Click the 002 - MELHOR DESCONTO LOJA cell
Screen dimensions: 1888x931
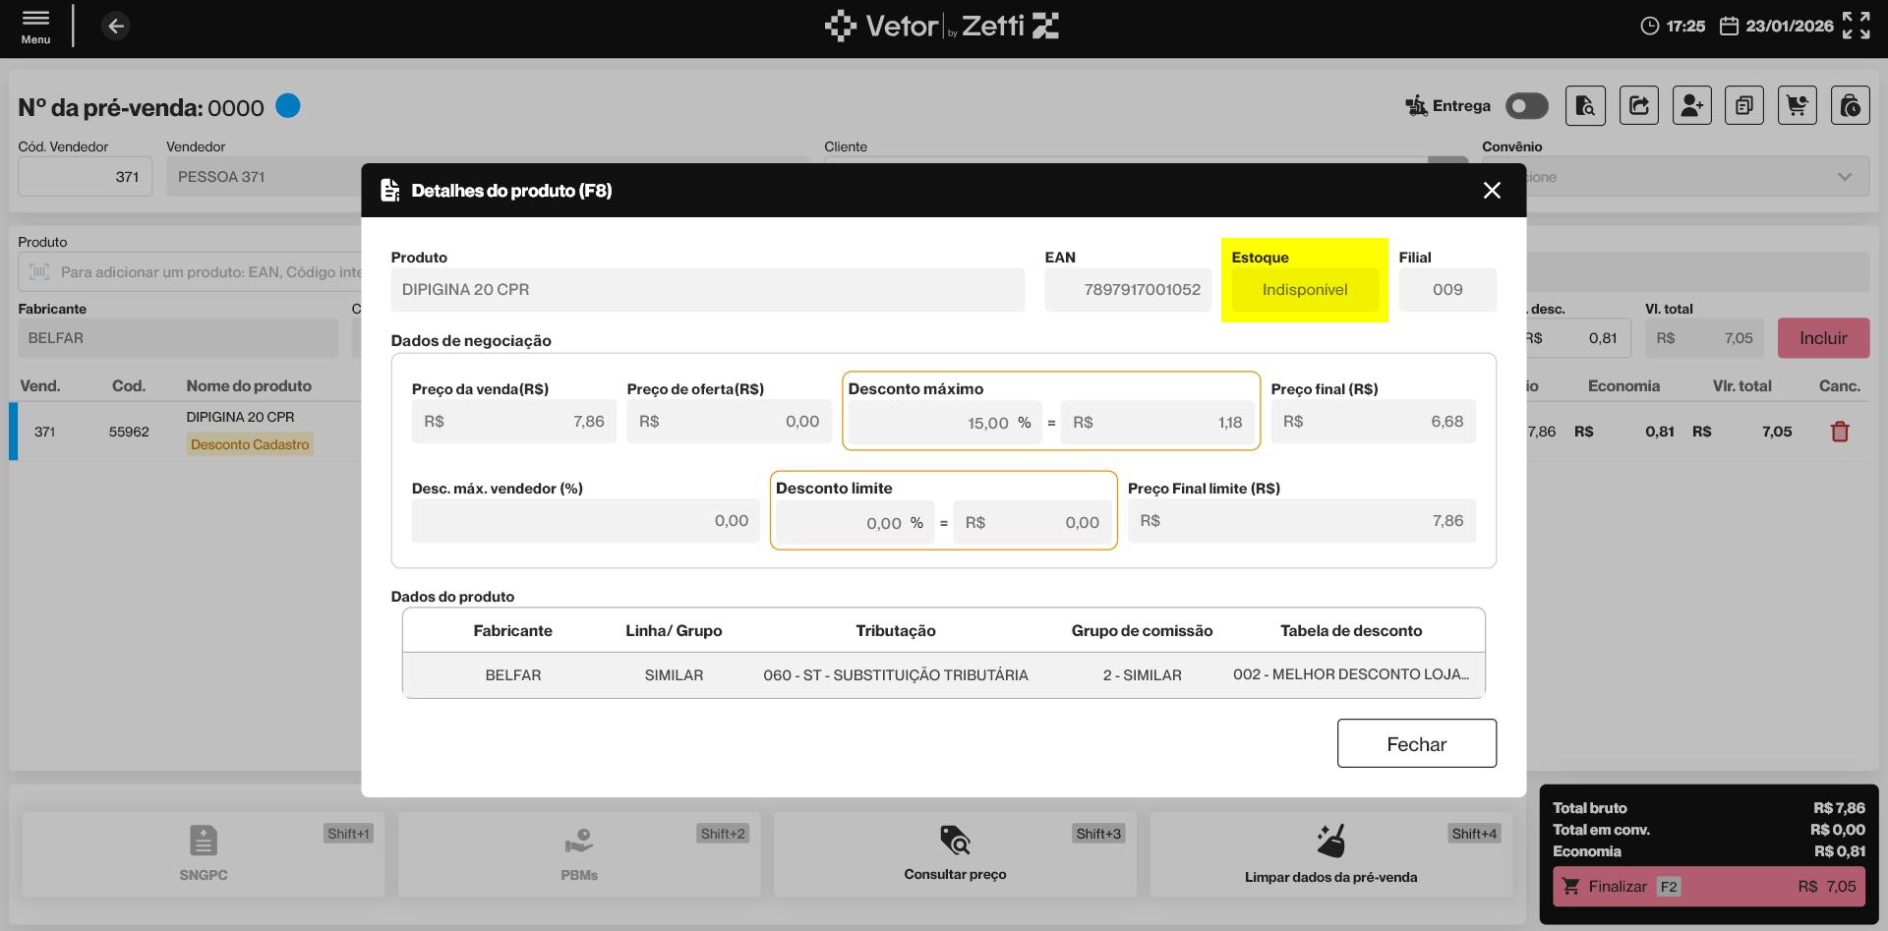tap(1351, 674)
